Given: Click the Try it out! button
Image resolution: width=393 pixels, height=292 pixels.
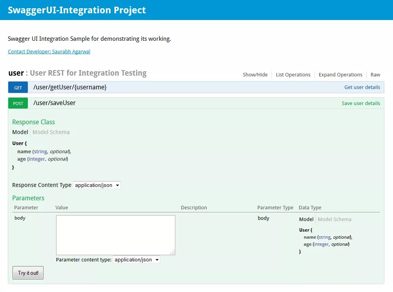Looking at the screenshot, I should (x=28, y=273).
